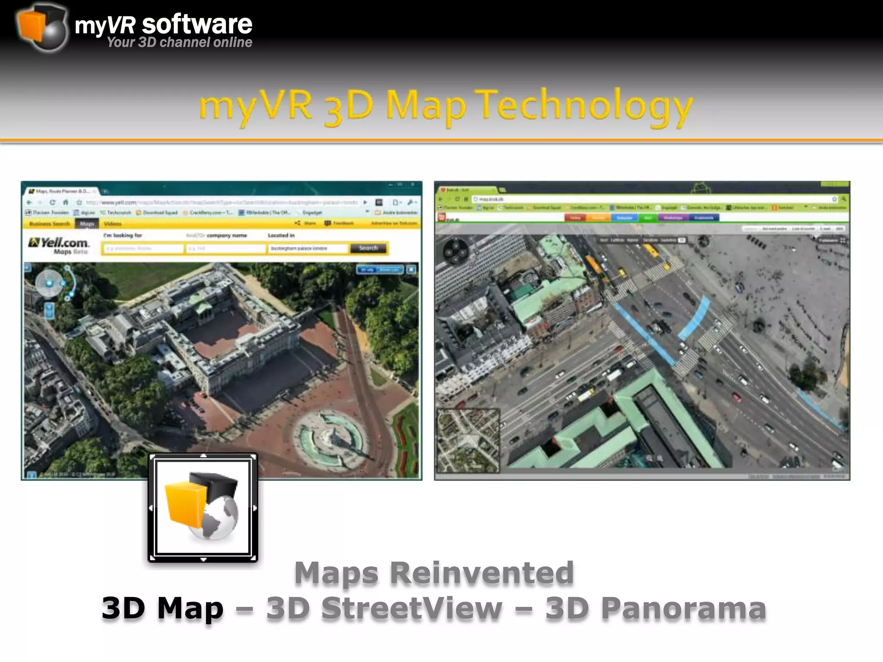Open the Videos tab on Yell.com

coord(113,224)
